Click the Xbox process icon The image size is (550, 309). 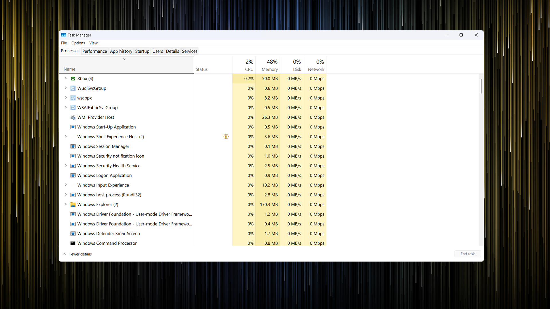[73, 79]
